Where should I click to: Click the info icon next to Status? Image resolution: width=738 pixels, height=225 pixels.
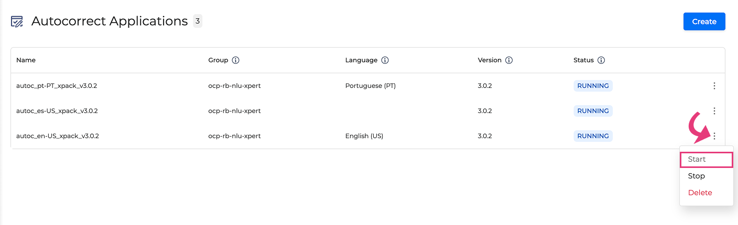[601, 60]
